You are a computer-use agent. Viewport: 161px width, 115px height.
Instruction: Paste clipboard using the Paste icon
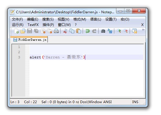pos(79,31)
